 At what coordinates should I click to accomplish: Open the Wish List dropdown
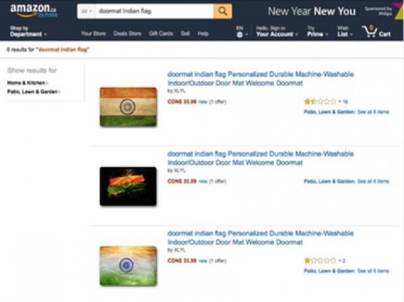[345, 31]
